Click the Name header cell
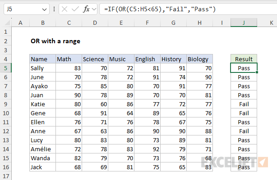Image resolution: width=277 pixels, height=180 pixels. click(x=42, y=59)
